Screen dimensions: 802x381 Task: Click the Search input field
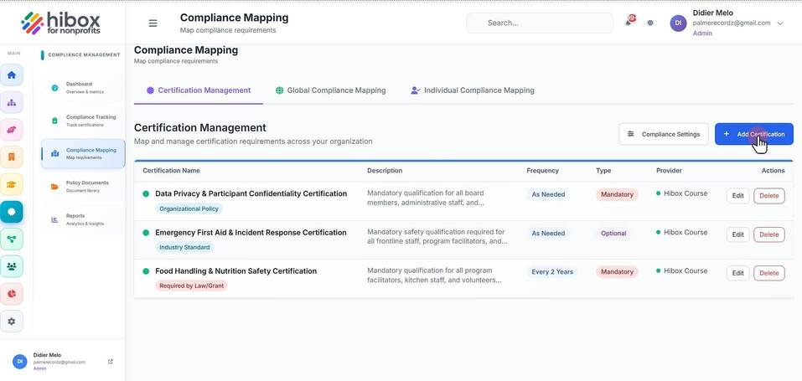[540, 23]
